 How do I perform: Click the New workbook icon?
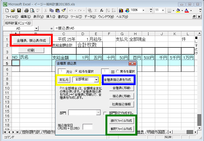7,11
